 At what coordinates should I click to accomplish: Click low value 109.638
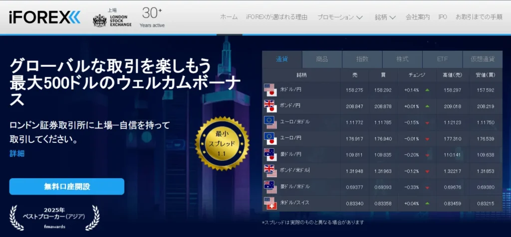coord(486,155)
